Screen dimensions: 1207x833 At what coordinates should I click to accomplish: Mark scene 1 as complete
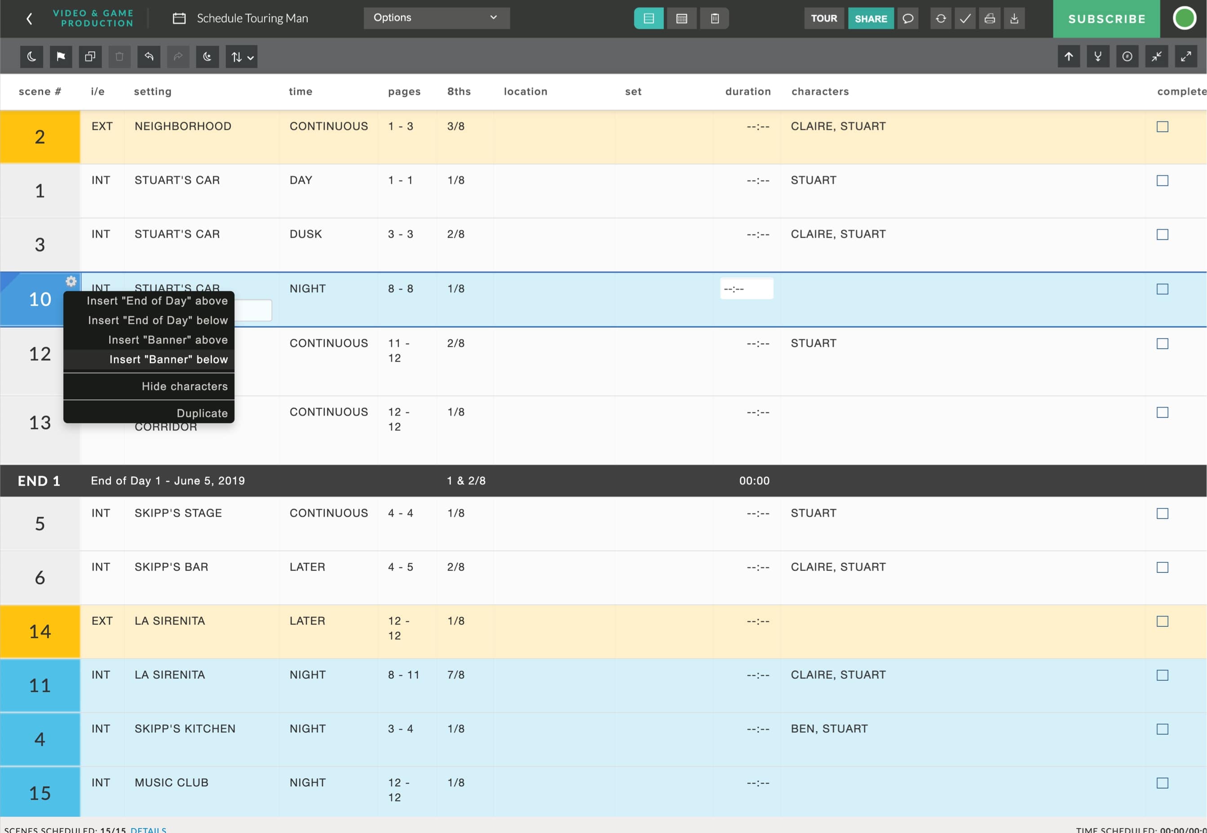click(1162, 181)
